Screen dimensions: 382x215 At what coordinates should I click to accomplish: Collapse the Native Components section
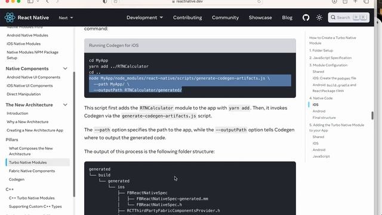65,69
